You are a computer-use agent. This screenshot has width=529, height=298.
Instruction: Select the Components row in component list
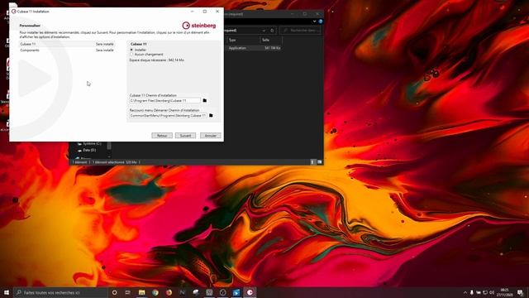coord(67,50)
